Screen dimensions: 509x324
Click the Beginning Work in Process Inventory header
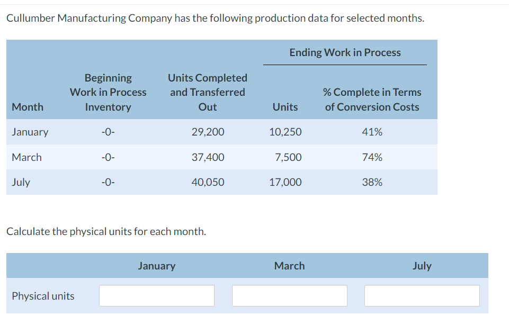[108, 92]
